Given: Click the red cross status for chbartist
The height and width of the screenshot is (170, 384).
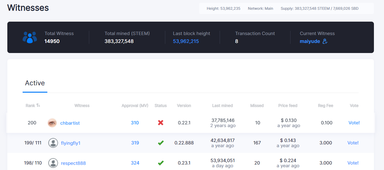Looking at the screenshot, I should (x=161, y=123).
